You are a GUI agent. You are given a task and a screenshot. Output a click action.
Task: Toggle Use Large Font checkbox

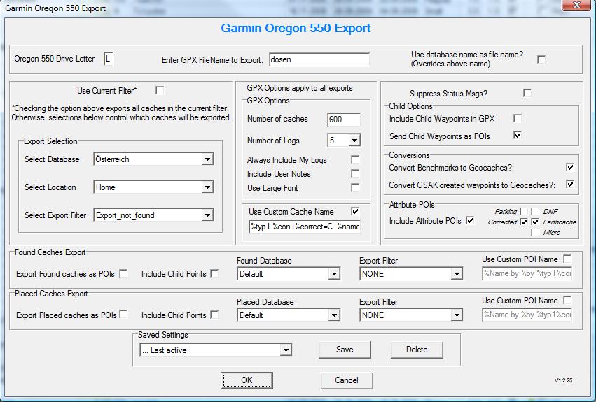(x=355, y=188)
